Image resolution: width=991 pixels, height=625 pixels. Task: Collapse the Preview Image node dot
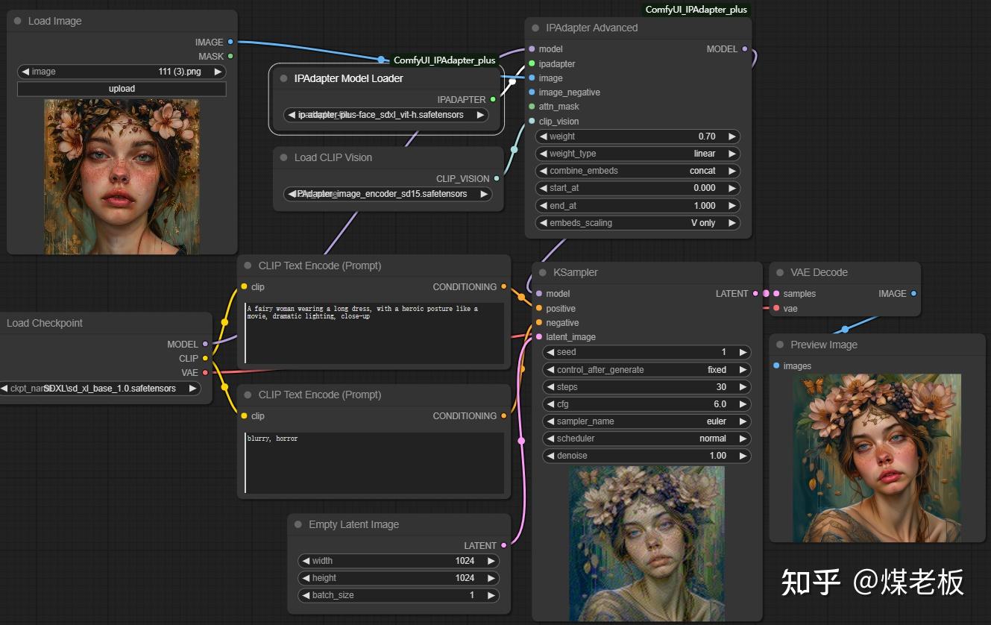[x=780, y=345]
